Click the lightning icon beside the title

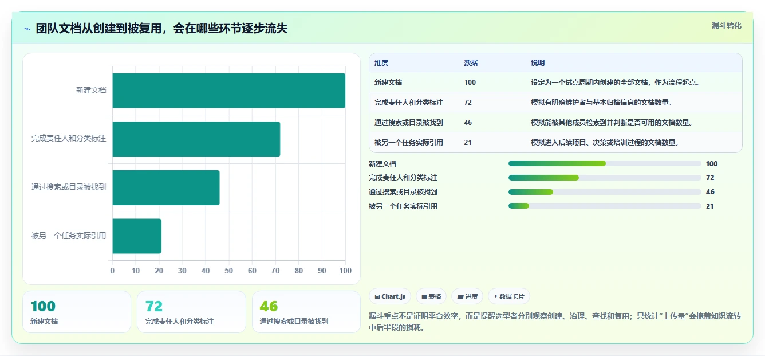pyautogui.click(x=27, y=29)
